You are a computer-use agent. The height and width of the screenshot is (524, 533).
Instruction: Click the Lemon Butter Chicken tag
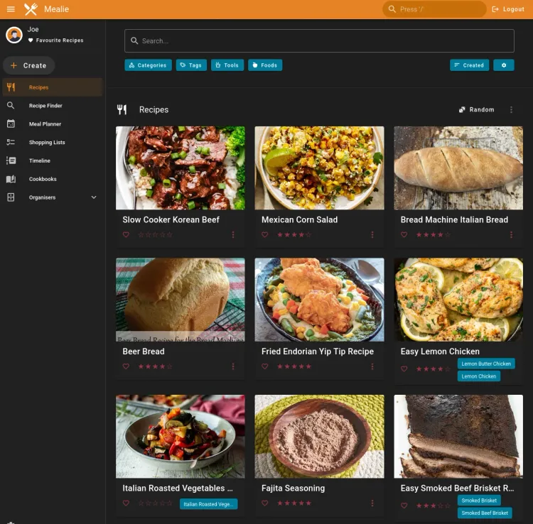tap(486, 364)
